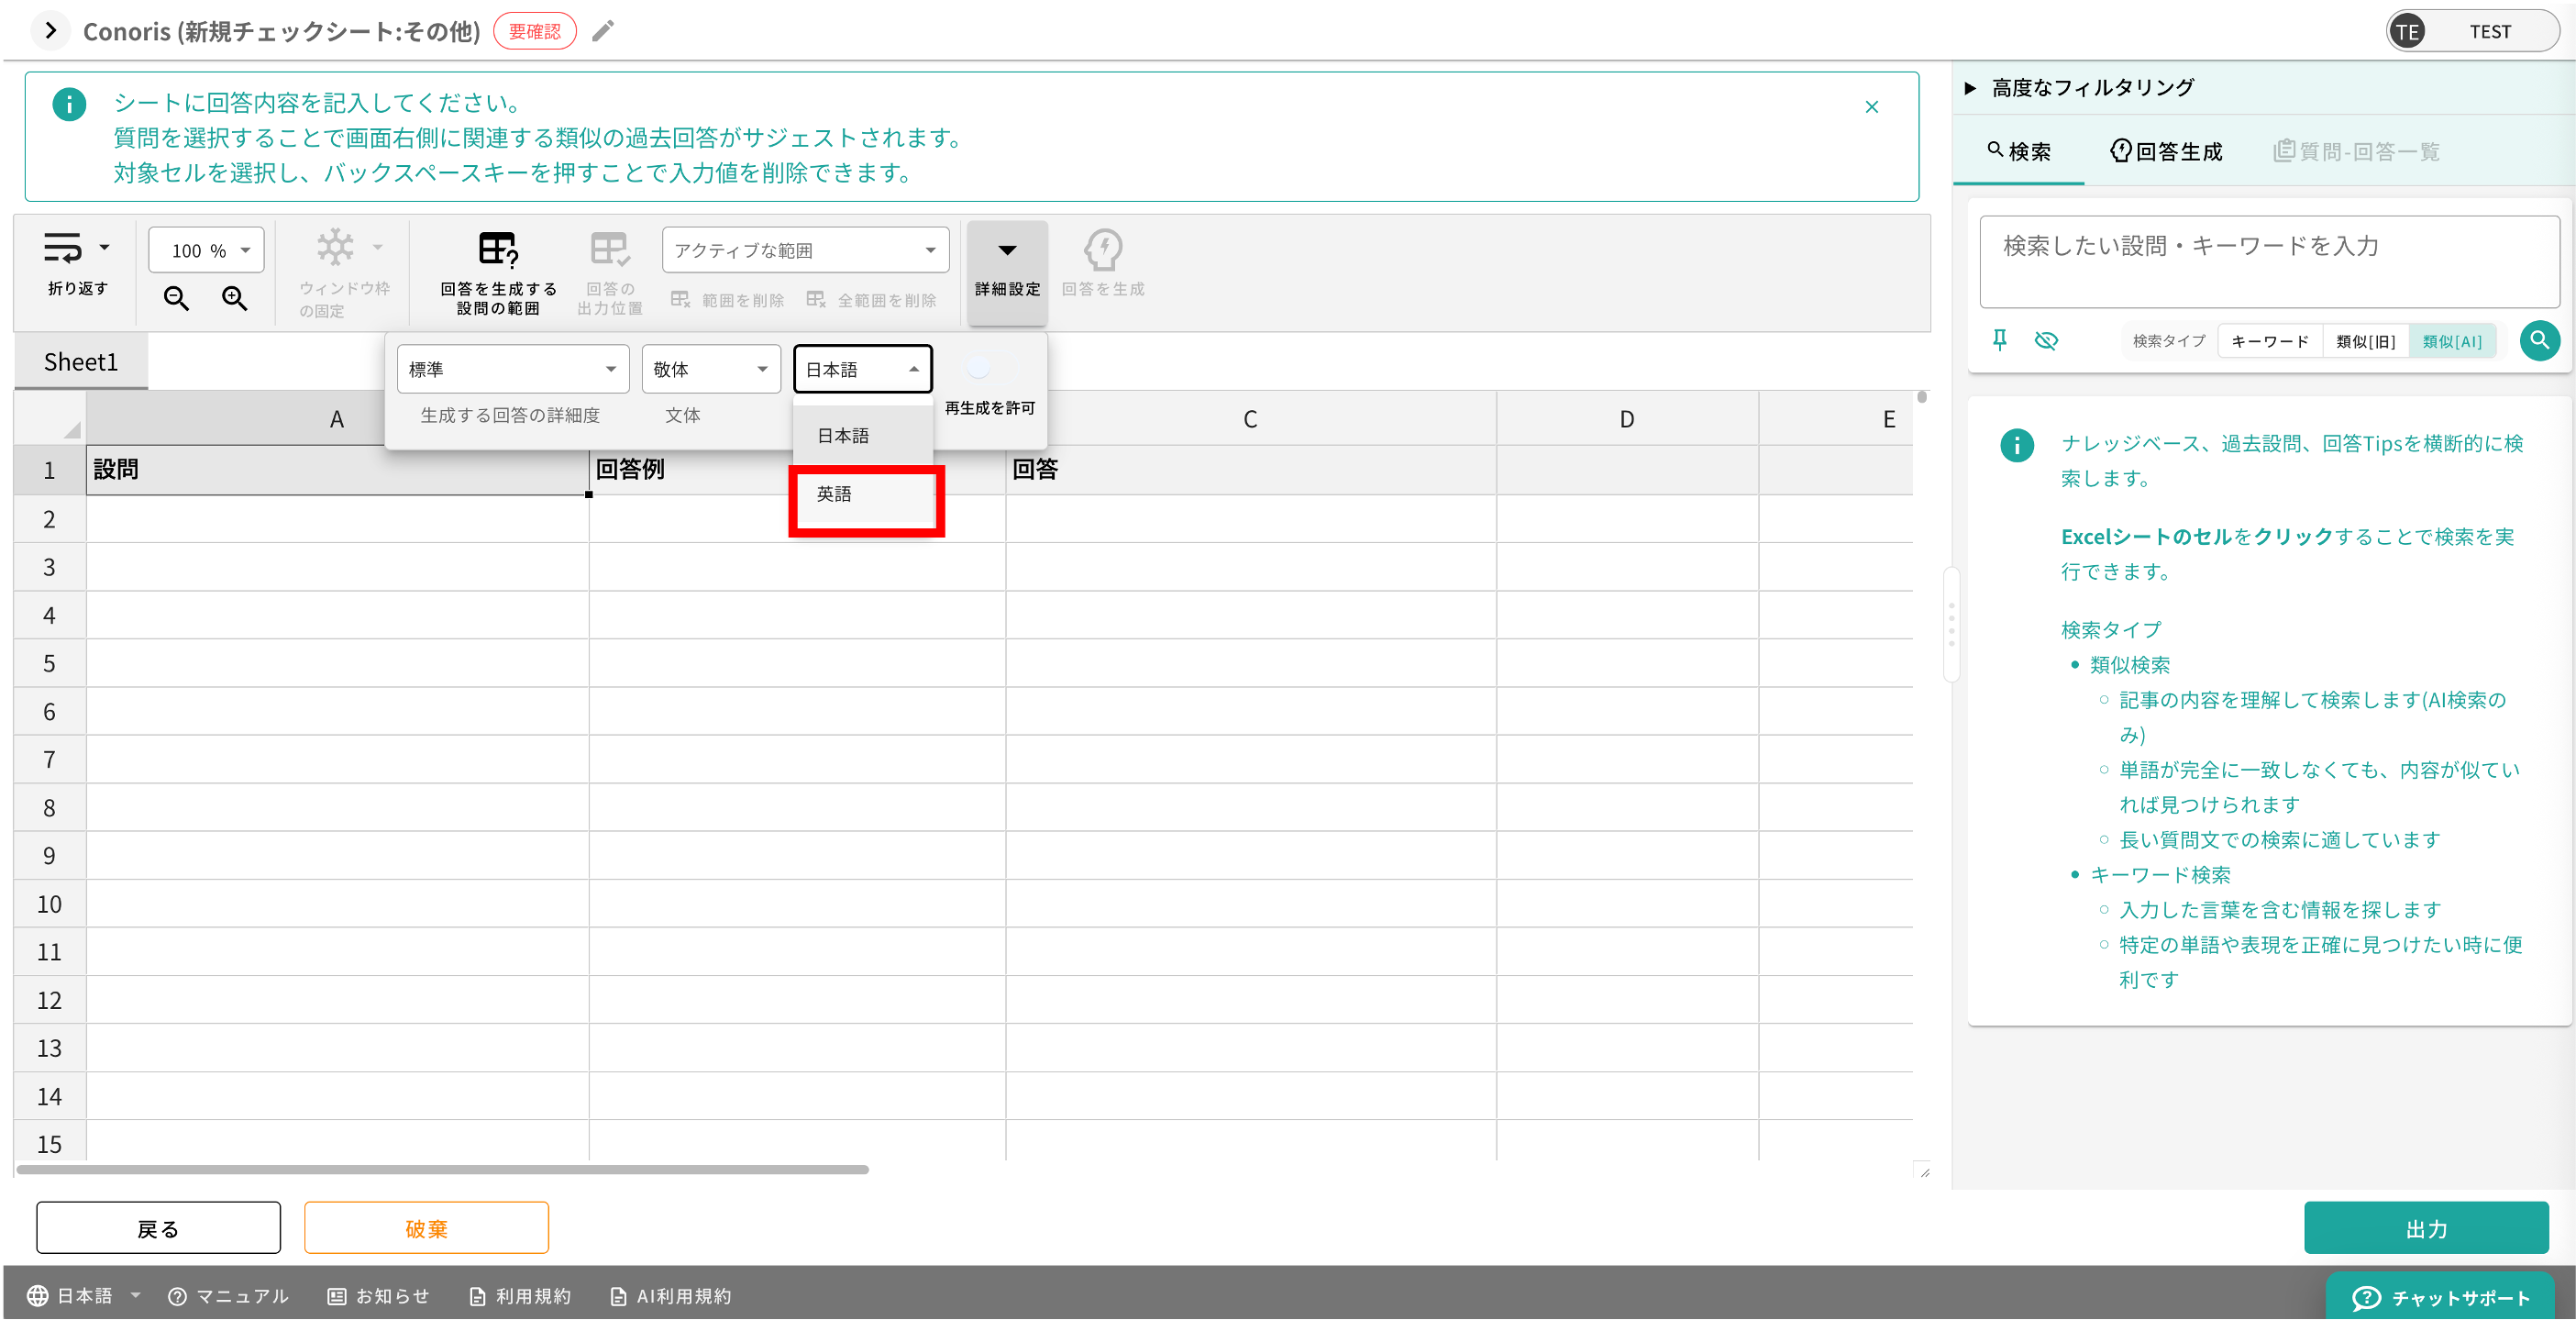Toggle the crossed-out eye visibility icon
Screen dimensions: 2576x1320
pos(2046,341)
